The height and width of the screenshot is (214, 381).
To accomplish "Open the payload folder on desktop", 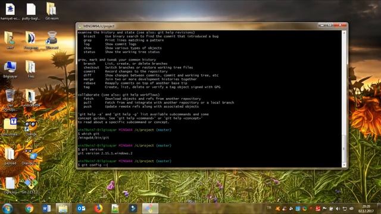I will 10,156.
